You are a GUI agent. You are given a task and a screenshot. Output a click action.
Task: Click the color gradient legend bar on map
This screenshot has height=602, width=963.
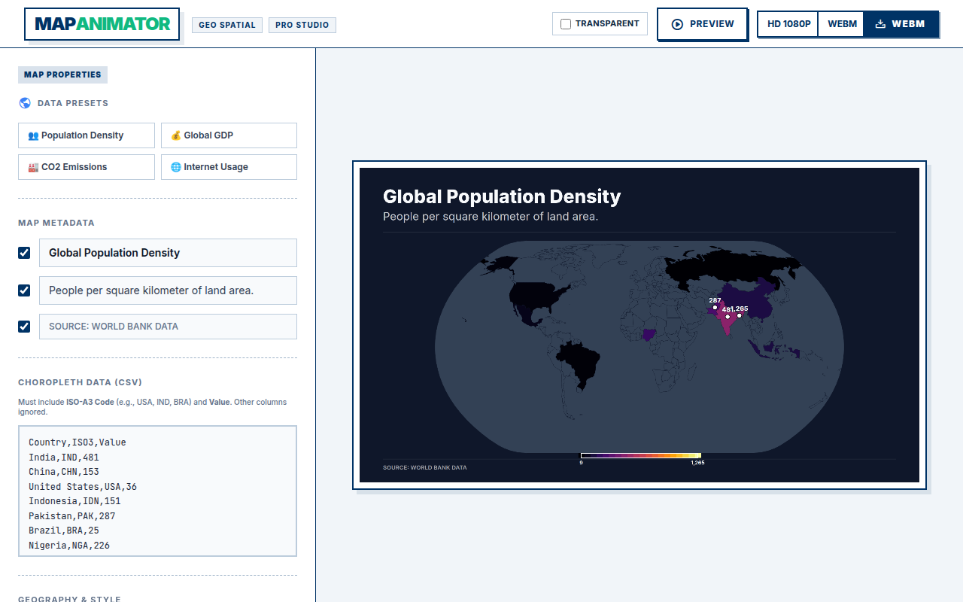pos(640,455)
